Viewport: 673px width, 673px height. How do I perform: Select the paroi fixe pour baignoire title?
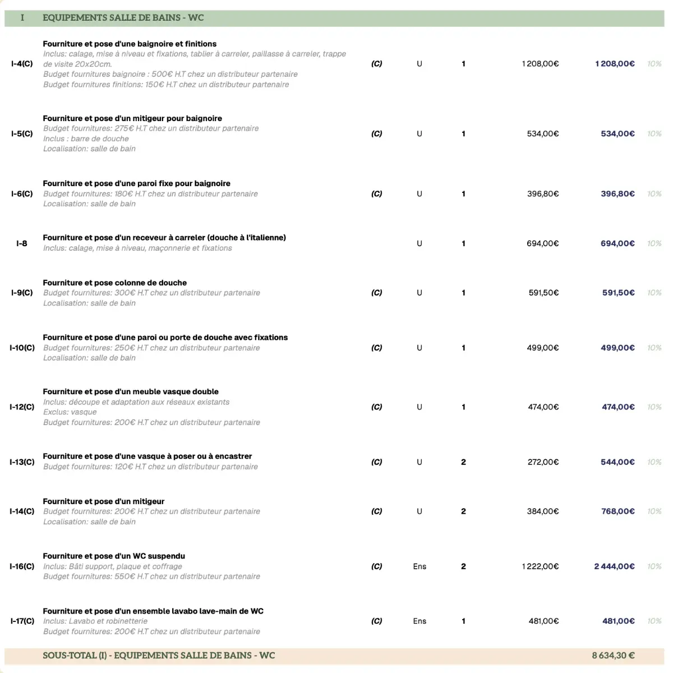[136, 183]
